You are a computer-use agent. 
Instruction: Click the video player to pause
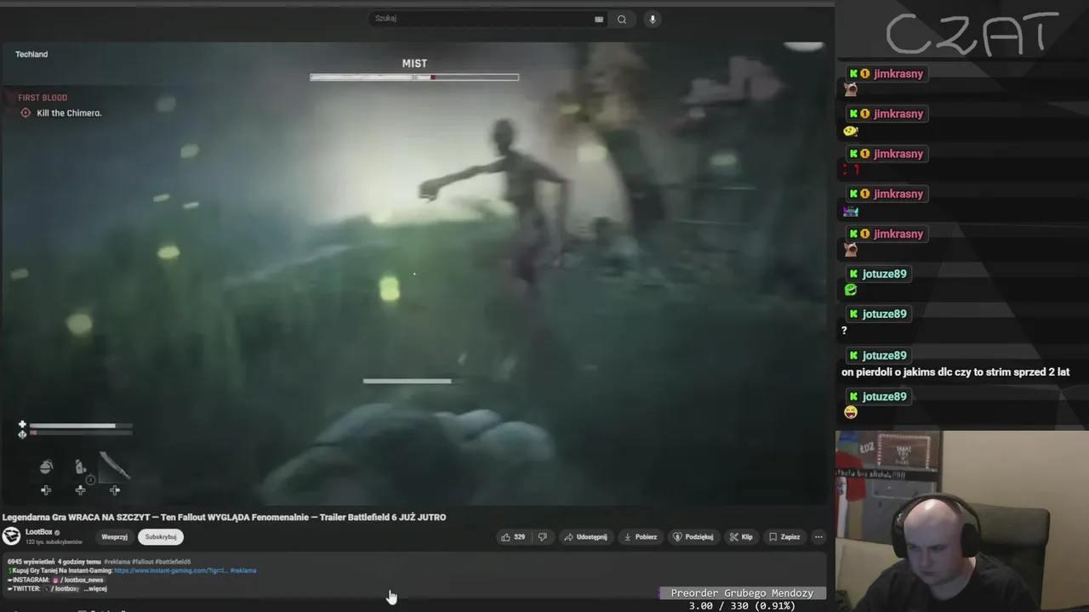[414, 274]
